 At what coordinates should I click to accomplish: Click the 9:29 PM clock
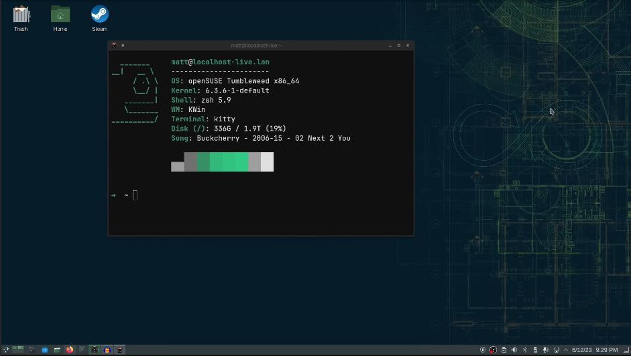click(607, 350)
